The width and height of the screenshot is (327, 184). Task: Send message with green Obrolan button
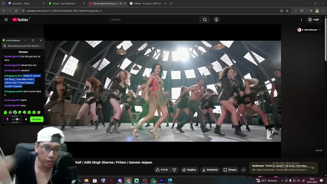click(x=37, y=119)
